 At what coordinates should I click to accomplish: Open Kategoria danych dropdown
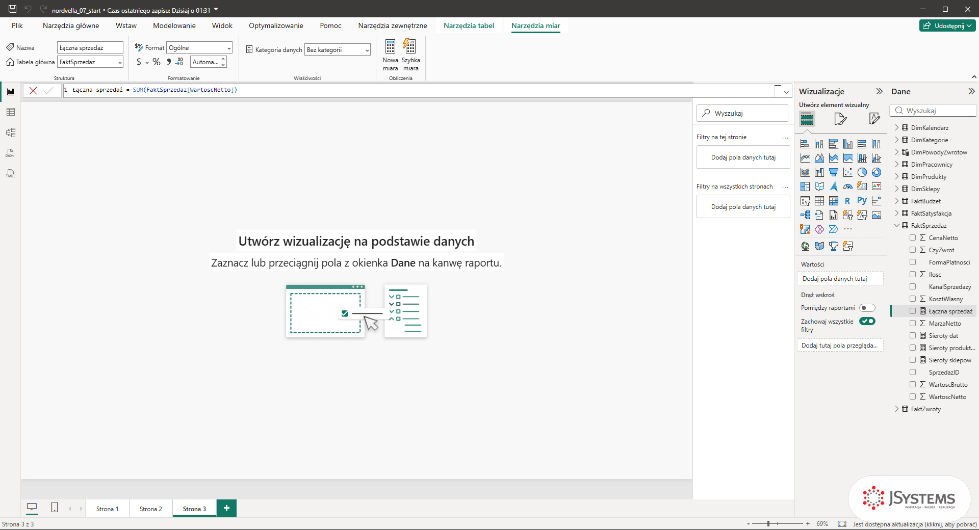338,49
